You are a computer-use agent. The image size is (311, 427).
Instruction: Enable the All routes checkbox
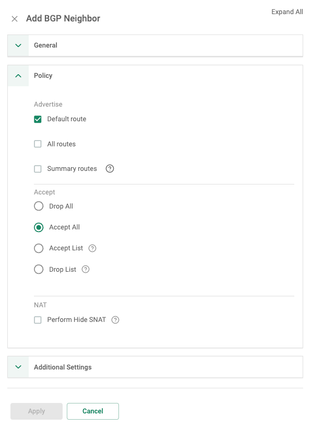point(38,144)
